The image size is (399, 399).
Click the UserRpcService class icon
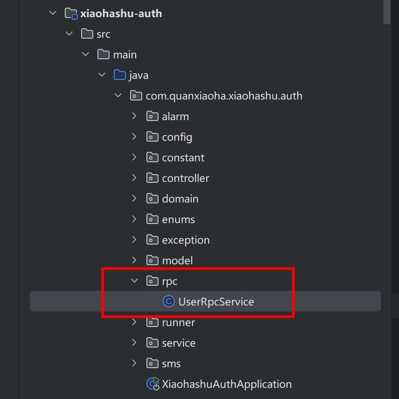point(169,302)
